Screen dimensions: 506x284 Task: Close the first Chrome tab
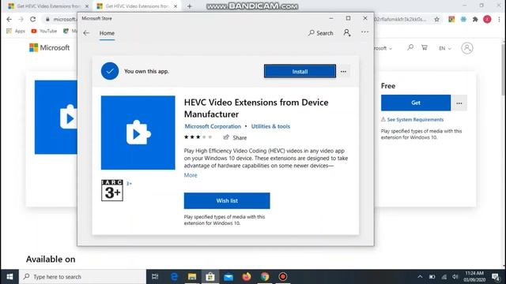pyautogui.click(x=87, y=6)
